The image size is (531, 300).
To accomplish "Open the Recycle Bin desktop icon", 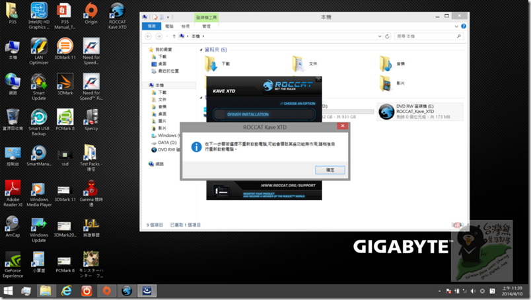I will click(13, 120).
